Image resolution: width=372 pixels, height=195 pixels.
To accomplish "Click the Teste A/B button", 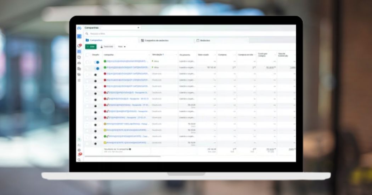I will tap(107, 47).
